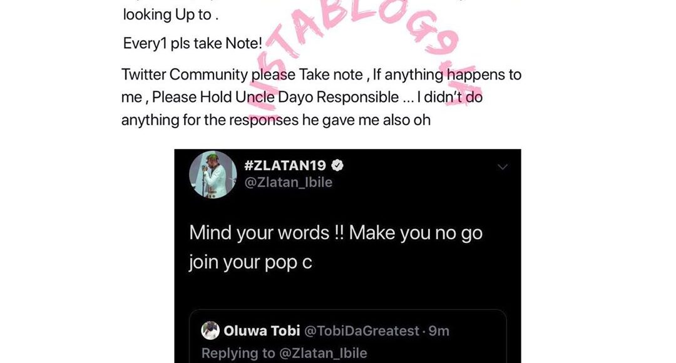Image resolution: width=676 pixels, height=363 pixels.
Task: Click the 'Twitter Community please Take note' paragraph
Action: tap(321, 97)
